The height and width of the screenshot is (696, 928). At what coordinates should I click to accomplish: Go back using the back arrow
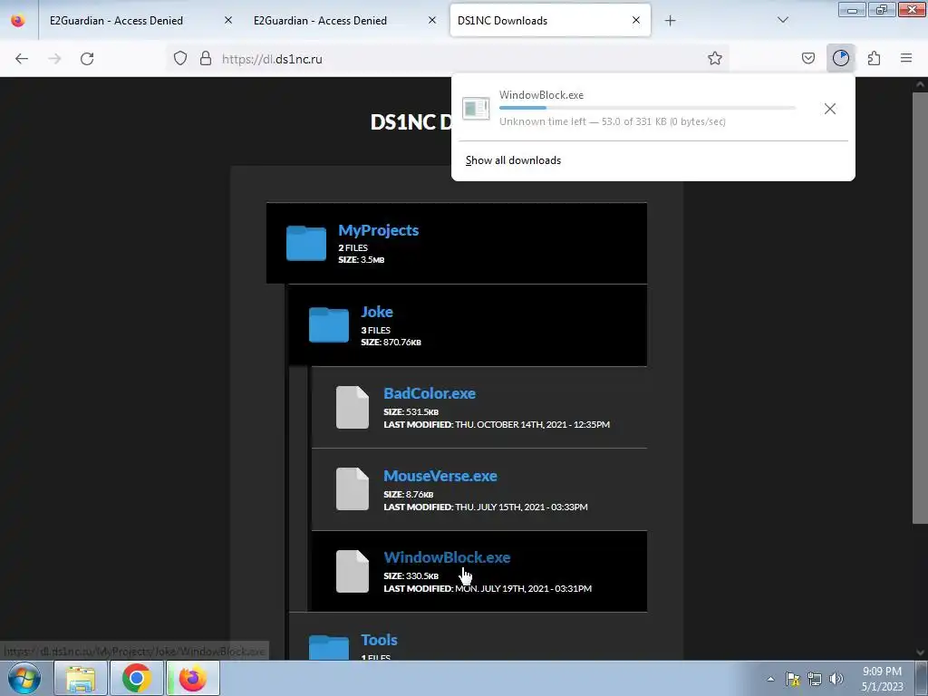[x=22, y=59]
